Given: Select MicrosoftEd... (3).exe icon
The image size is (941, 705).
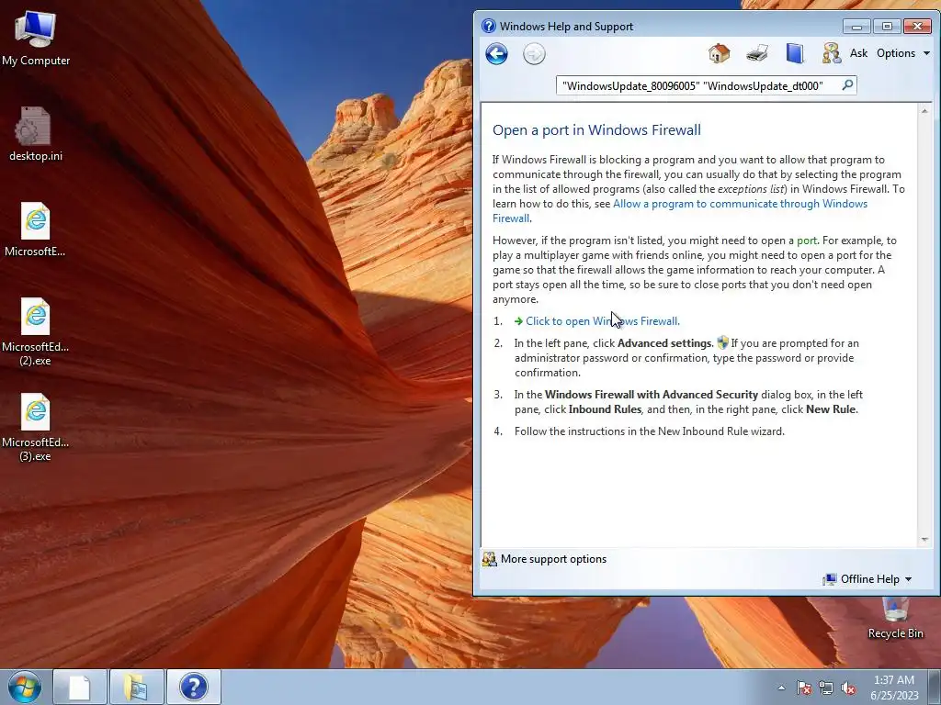Looking at the screenshot, I should coord(36,427).
